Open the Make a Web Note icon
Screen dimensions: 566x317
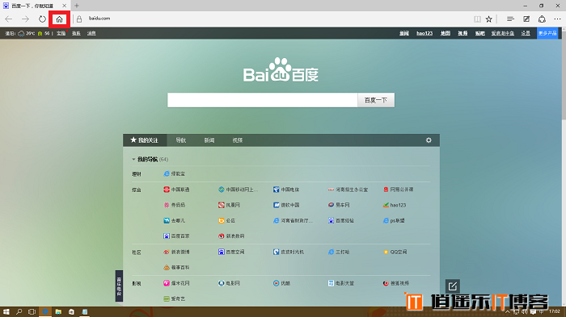pyautogui.click(x=526, y=19)
